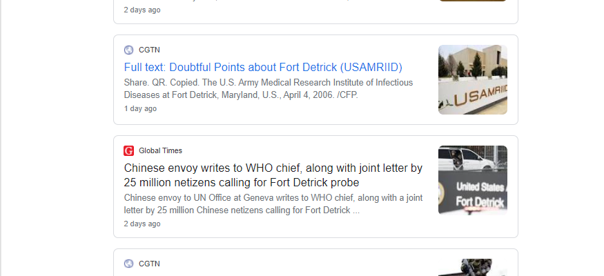Click 'letter by 25 million Chinese netizens' snippet line
The width and height of the screenshot is (604, 276).
(x=242, y=210)
